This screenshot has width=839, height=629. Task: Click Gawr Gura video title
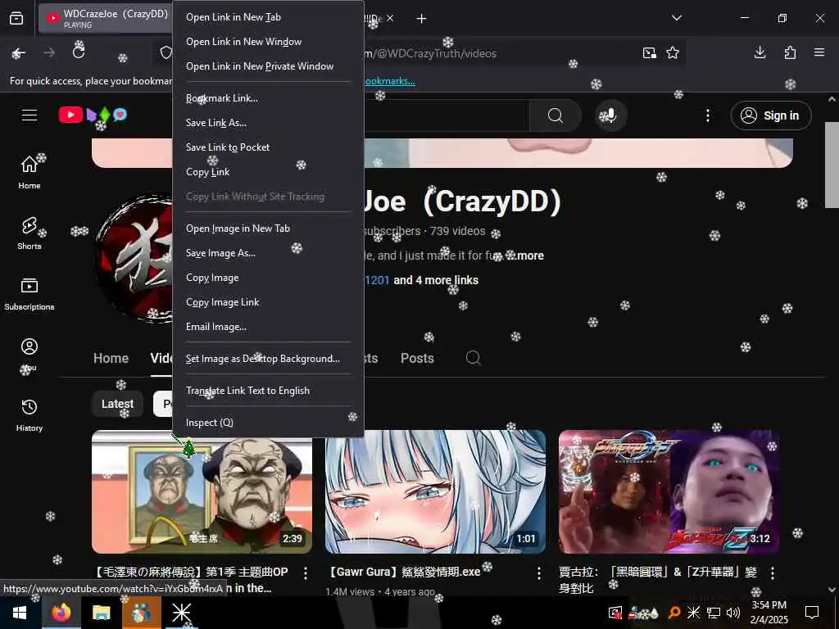(x=403, y=572)
